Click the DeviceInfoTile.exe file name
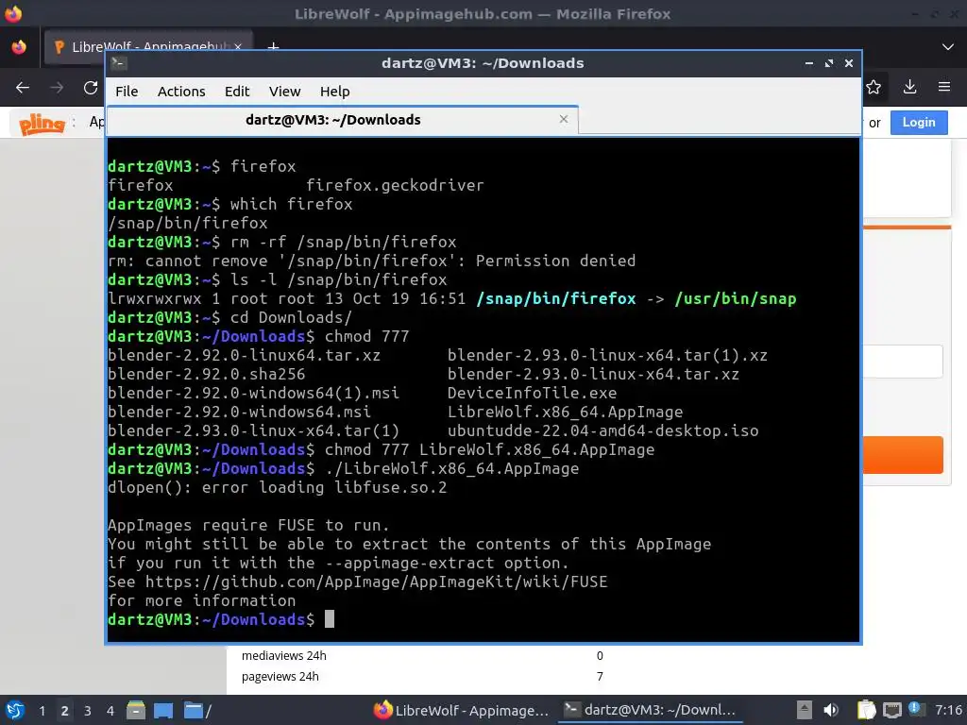Screen dimensions: 967x725 tap(533, 394)
